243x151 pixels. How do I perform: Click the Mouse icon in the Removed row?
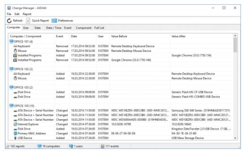click(15, 51)
